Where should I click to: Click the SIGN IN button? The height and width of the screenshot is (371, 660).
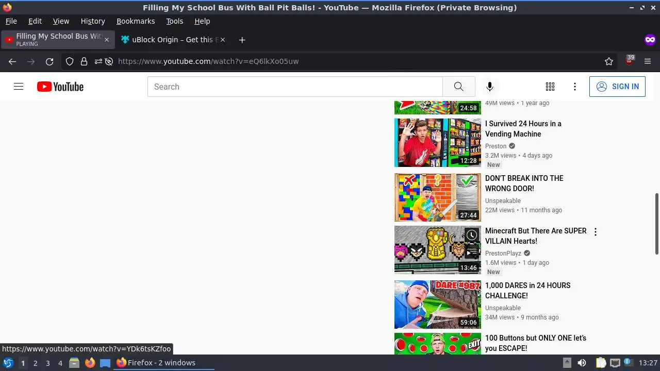(x=617, y=87)
